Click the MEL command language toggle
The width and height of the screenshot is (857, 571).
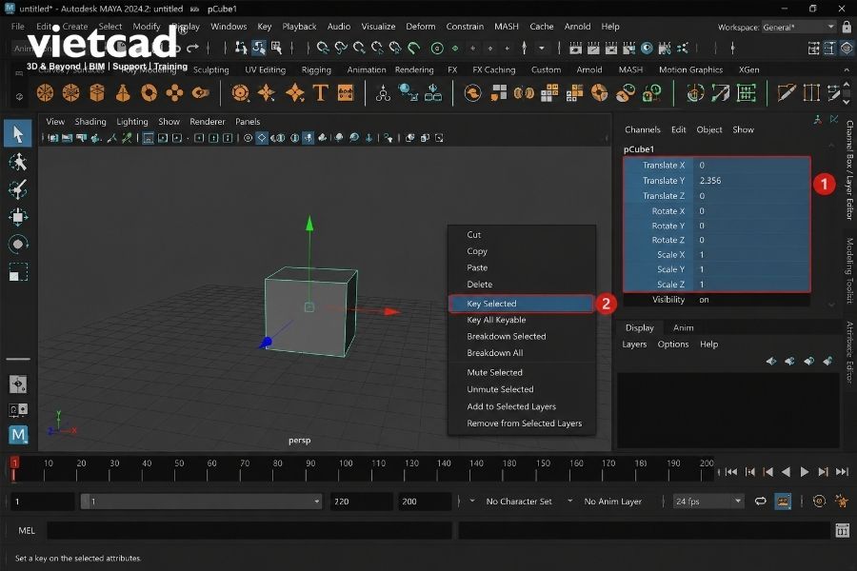point(27,530)
